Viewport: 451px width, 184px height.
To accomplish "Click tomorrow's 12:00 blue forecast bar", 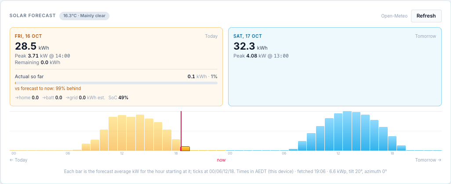I will point(338,132).
